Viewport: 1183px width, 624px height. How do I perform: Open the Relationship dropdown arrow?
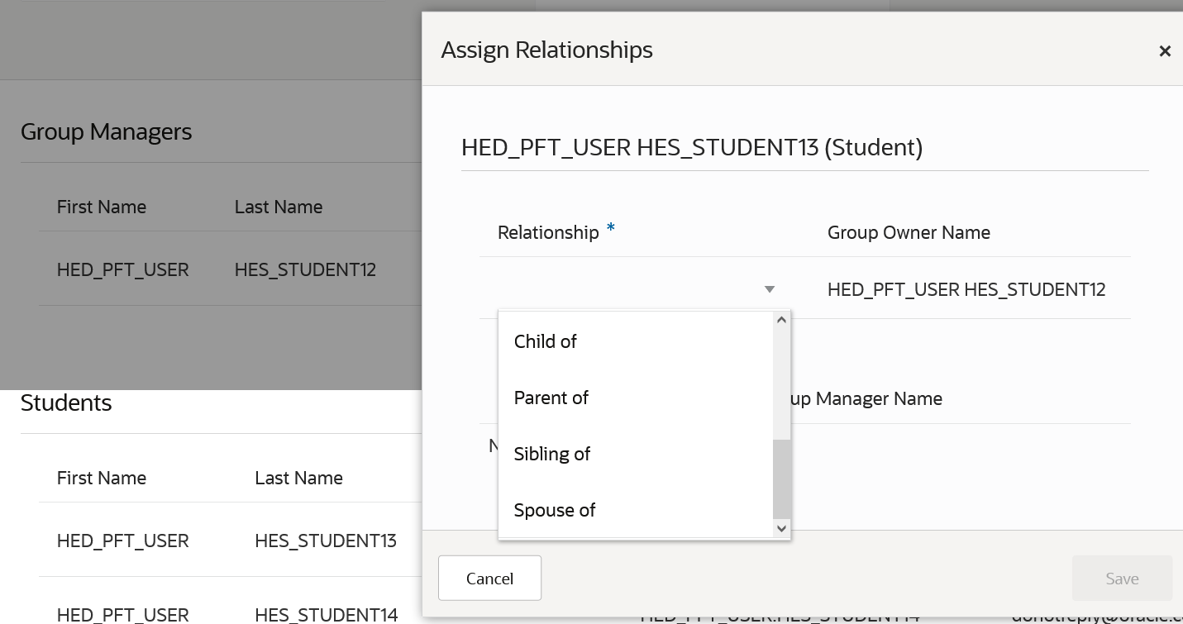click(x=769, y=289)
